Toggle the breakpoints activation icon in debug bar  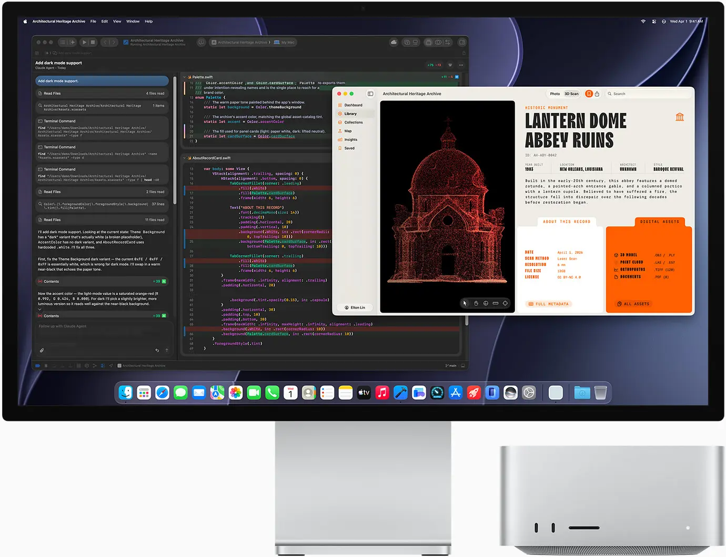click(37, 366)
